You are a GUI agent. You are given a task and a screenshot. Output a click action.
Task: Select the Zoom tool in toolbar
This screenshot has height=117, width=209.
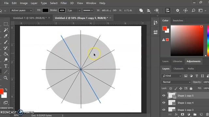click(x=6, y=78)
